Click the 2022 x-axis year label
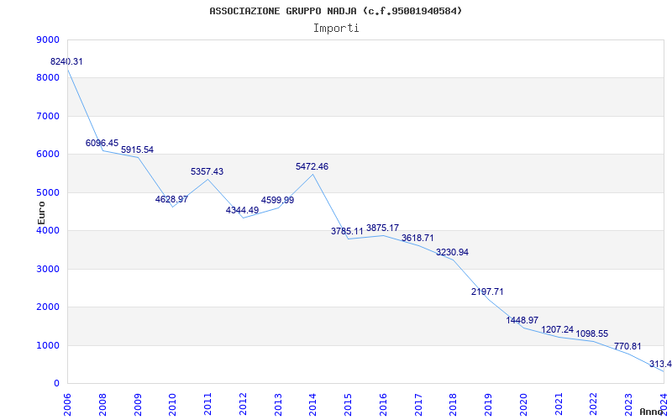 593,405
